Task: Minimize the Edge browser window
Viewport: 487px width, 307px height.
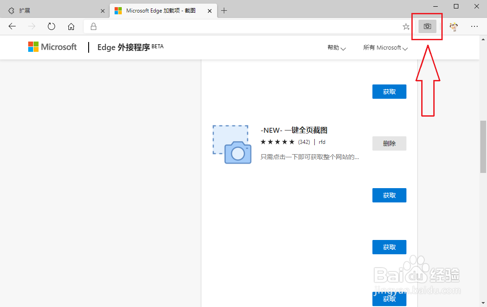Action: click(436, 6)
